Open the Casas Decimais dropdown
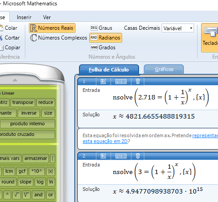 point(178,28)
